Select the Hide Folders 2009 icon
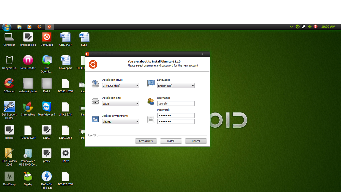This screenshot has width=341, height=192. [9, 157]
